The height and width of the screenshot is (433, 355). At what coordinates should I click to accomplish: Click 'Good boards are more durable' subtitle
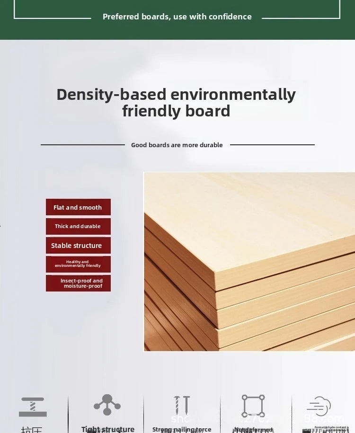(x=177, y=145)
